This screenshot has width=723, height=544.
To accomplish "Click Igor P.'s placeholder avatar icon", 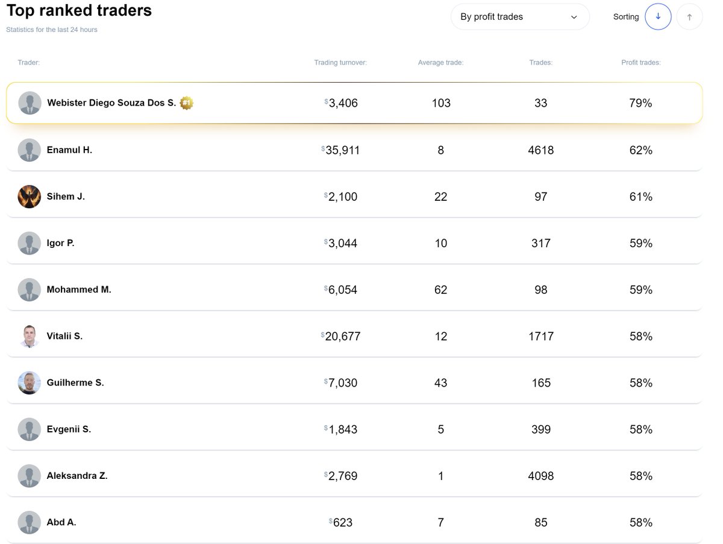I will [30, 242].
